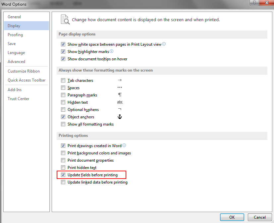274x223 pixels.
Task: Uncheck Update fields before printing
Action: (x=63, y=175)
